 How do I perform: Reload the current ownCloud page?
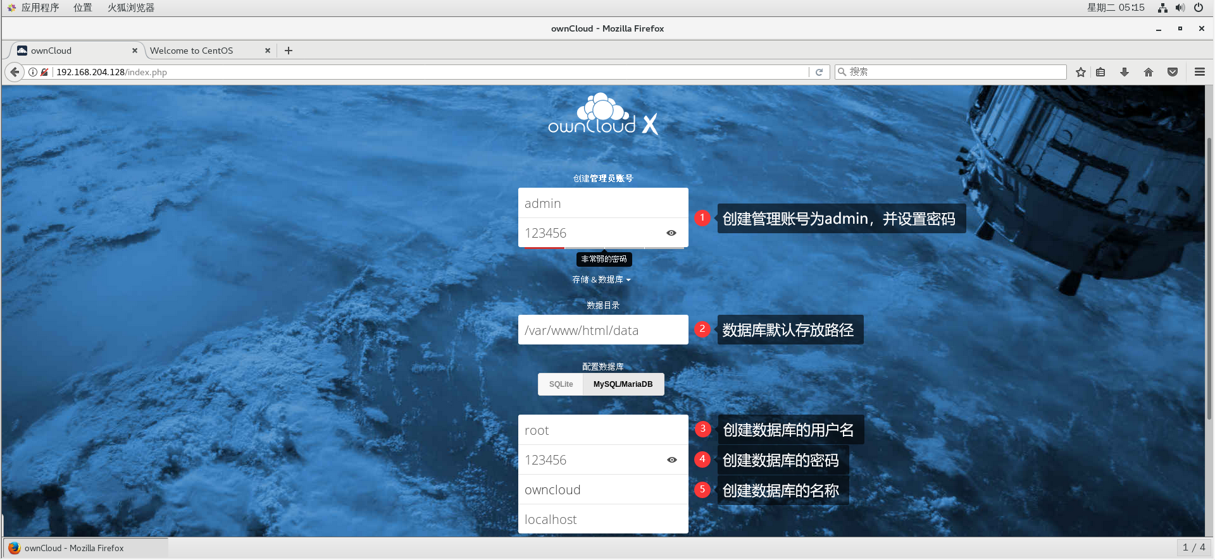pos(819,72)
